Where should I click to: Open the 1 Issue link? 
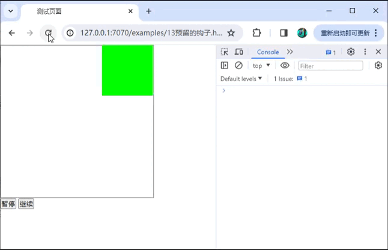[290, 79]
